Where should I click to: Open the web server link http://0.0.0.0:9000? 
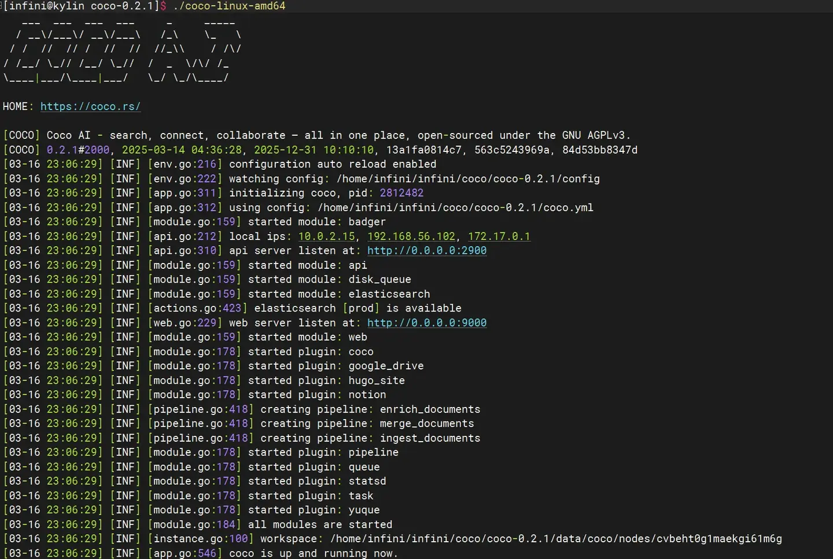427,323
